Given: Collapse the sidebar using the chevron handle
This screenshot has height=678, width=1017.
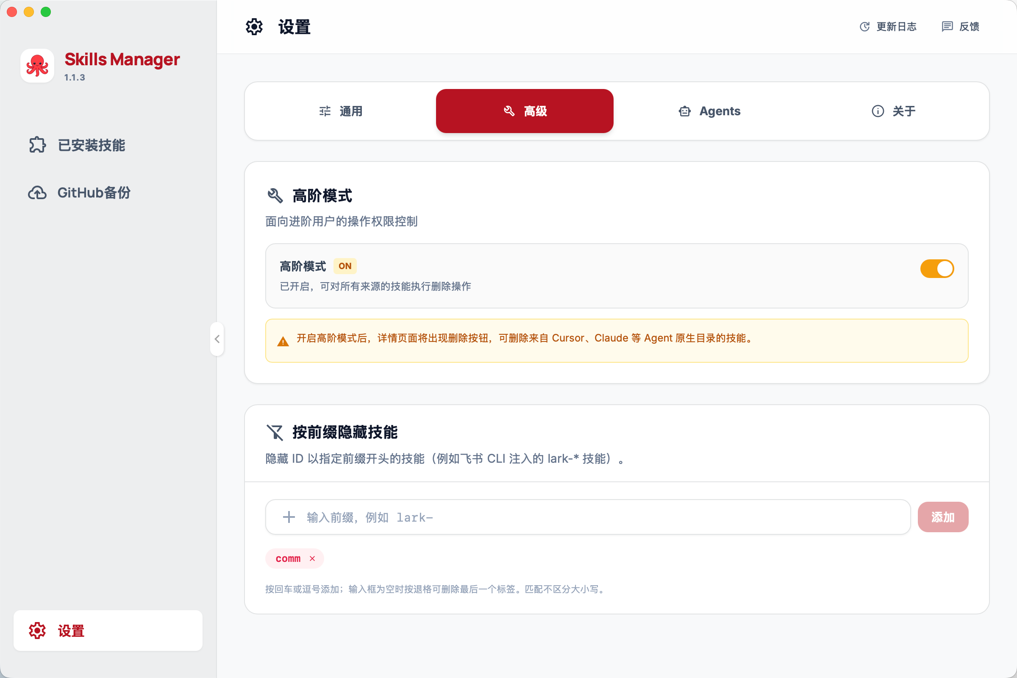Looking at the screenshot, I should click(217, 339).
